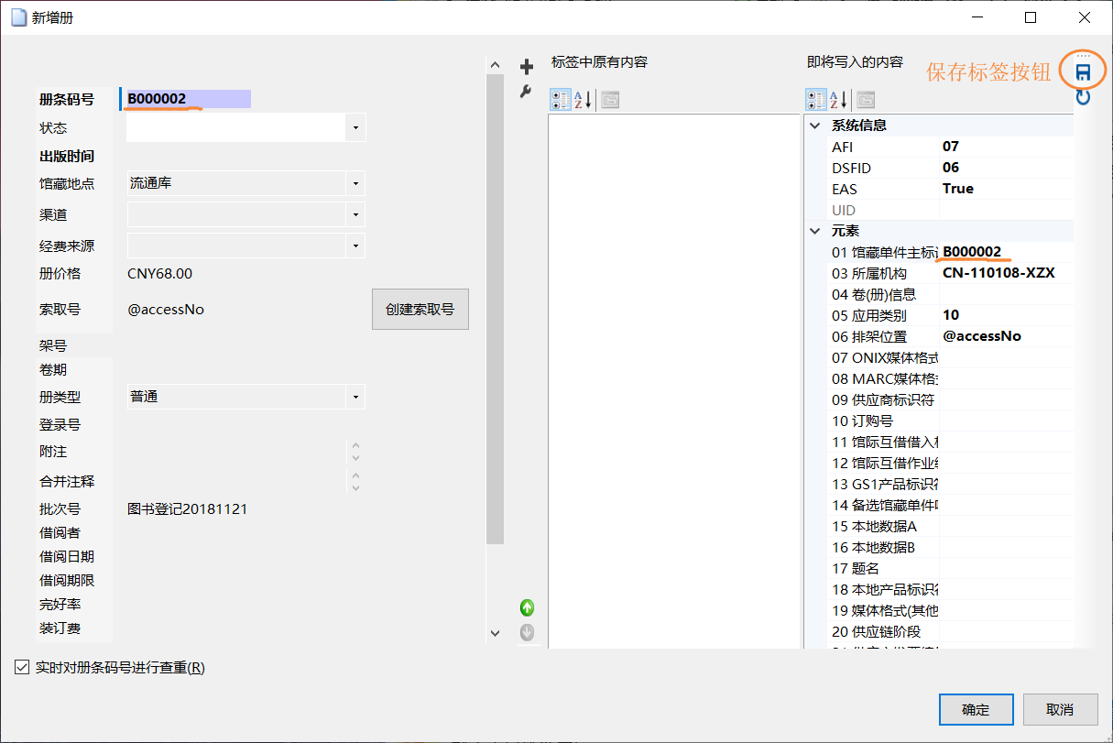Click Property Pages icon in 标签中原有内容 grid

(610, 100)
